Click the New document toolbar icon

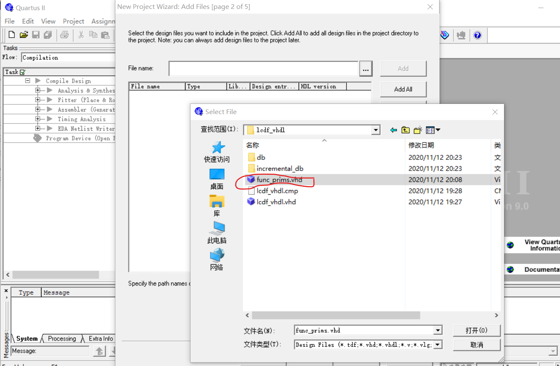pos(11,35)
